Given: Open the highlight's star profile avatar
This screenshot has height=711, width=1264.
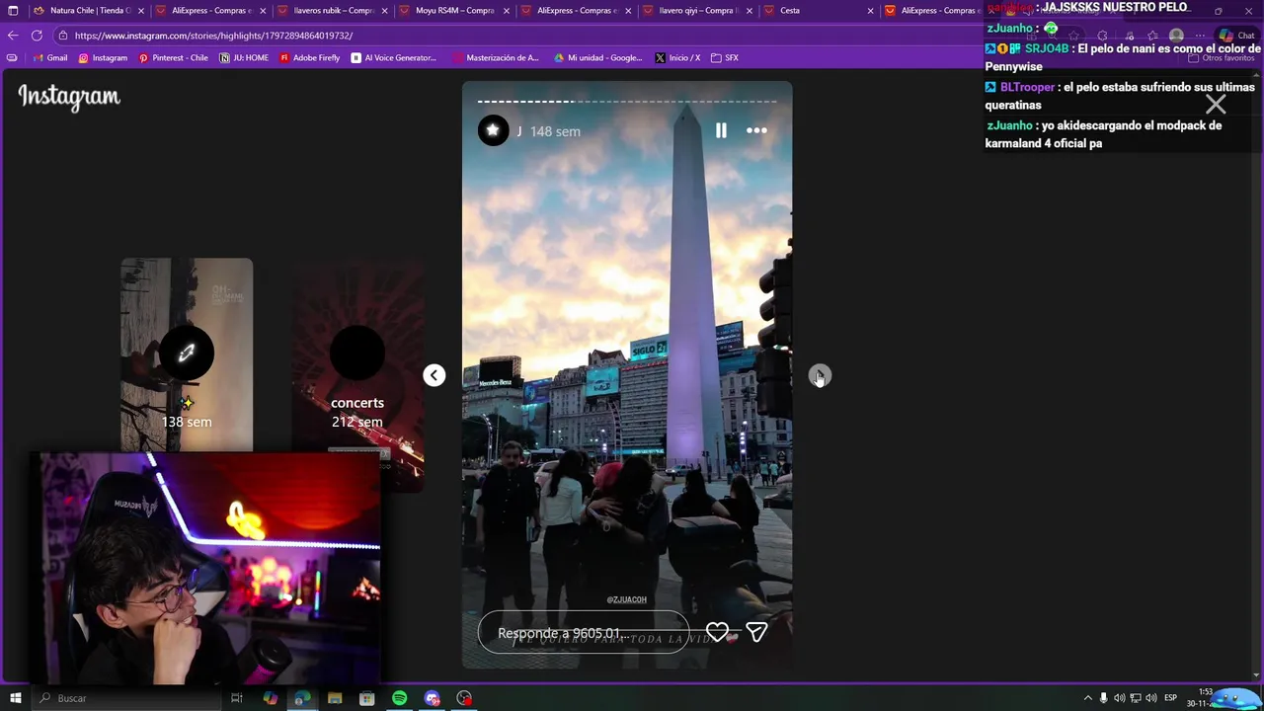Looking at the screenshot, I should 493,130.
